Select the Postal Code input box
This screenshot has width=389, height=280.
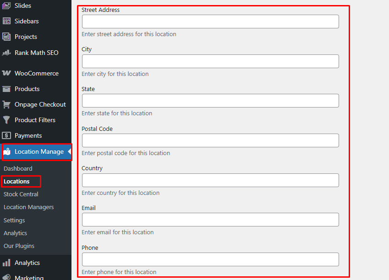pos(210,140)
